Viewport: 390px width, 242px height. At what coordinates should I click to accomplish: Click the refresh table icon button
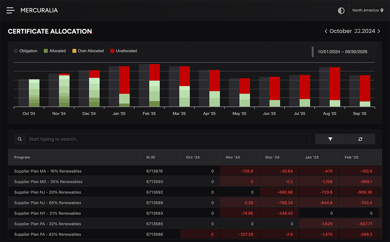[x=360, y=139]
